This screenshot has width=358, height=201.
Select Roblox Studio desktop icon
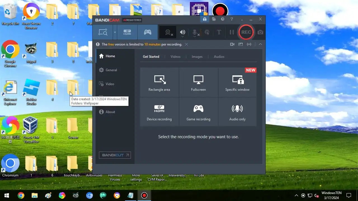(31, 92)
